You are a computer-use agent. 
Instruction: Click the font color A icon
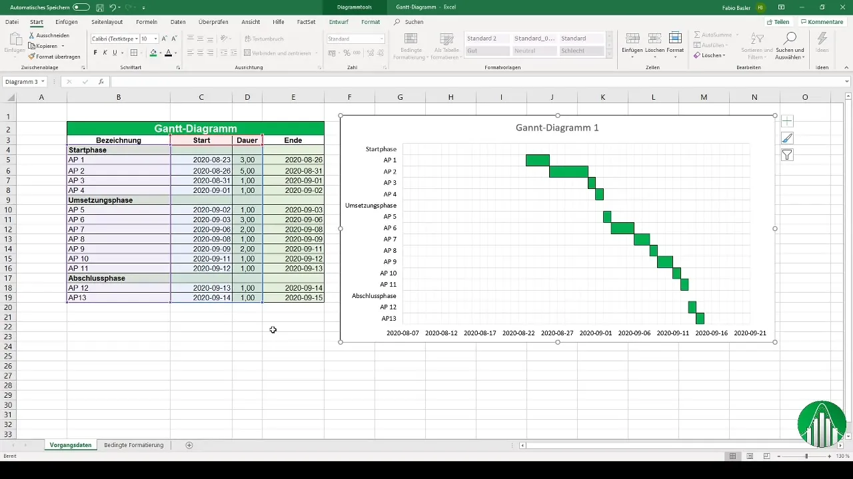(168, 53)
